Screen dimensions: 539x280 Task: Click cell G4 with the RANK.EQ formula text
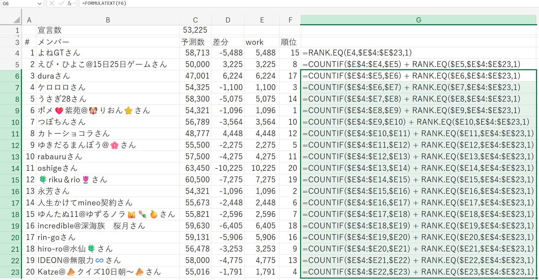[418, 53]
